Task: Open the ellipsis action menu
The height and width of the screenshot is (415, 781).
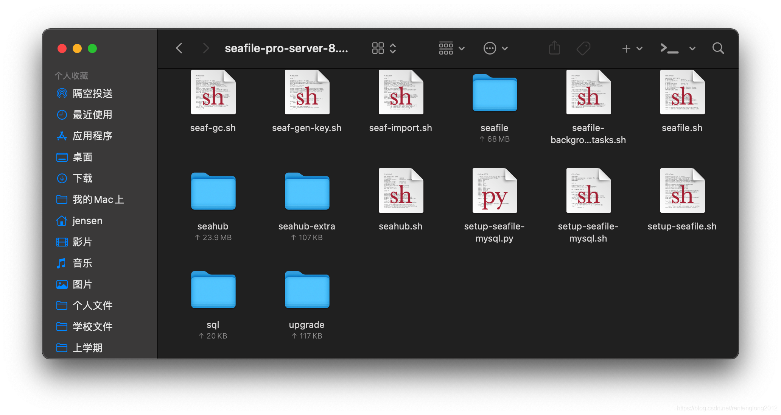Action: pos(496,48)
